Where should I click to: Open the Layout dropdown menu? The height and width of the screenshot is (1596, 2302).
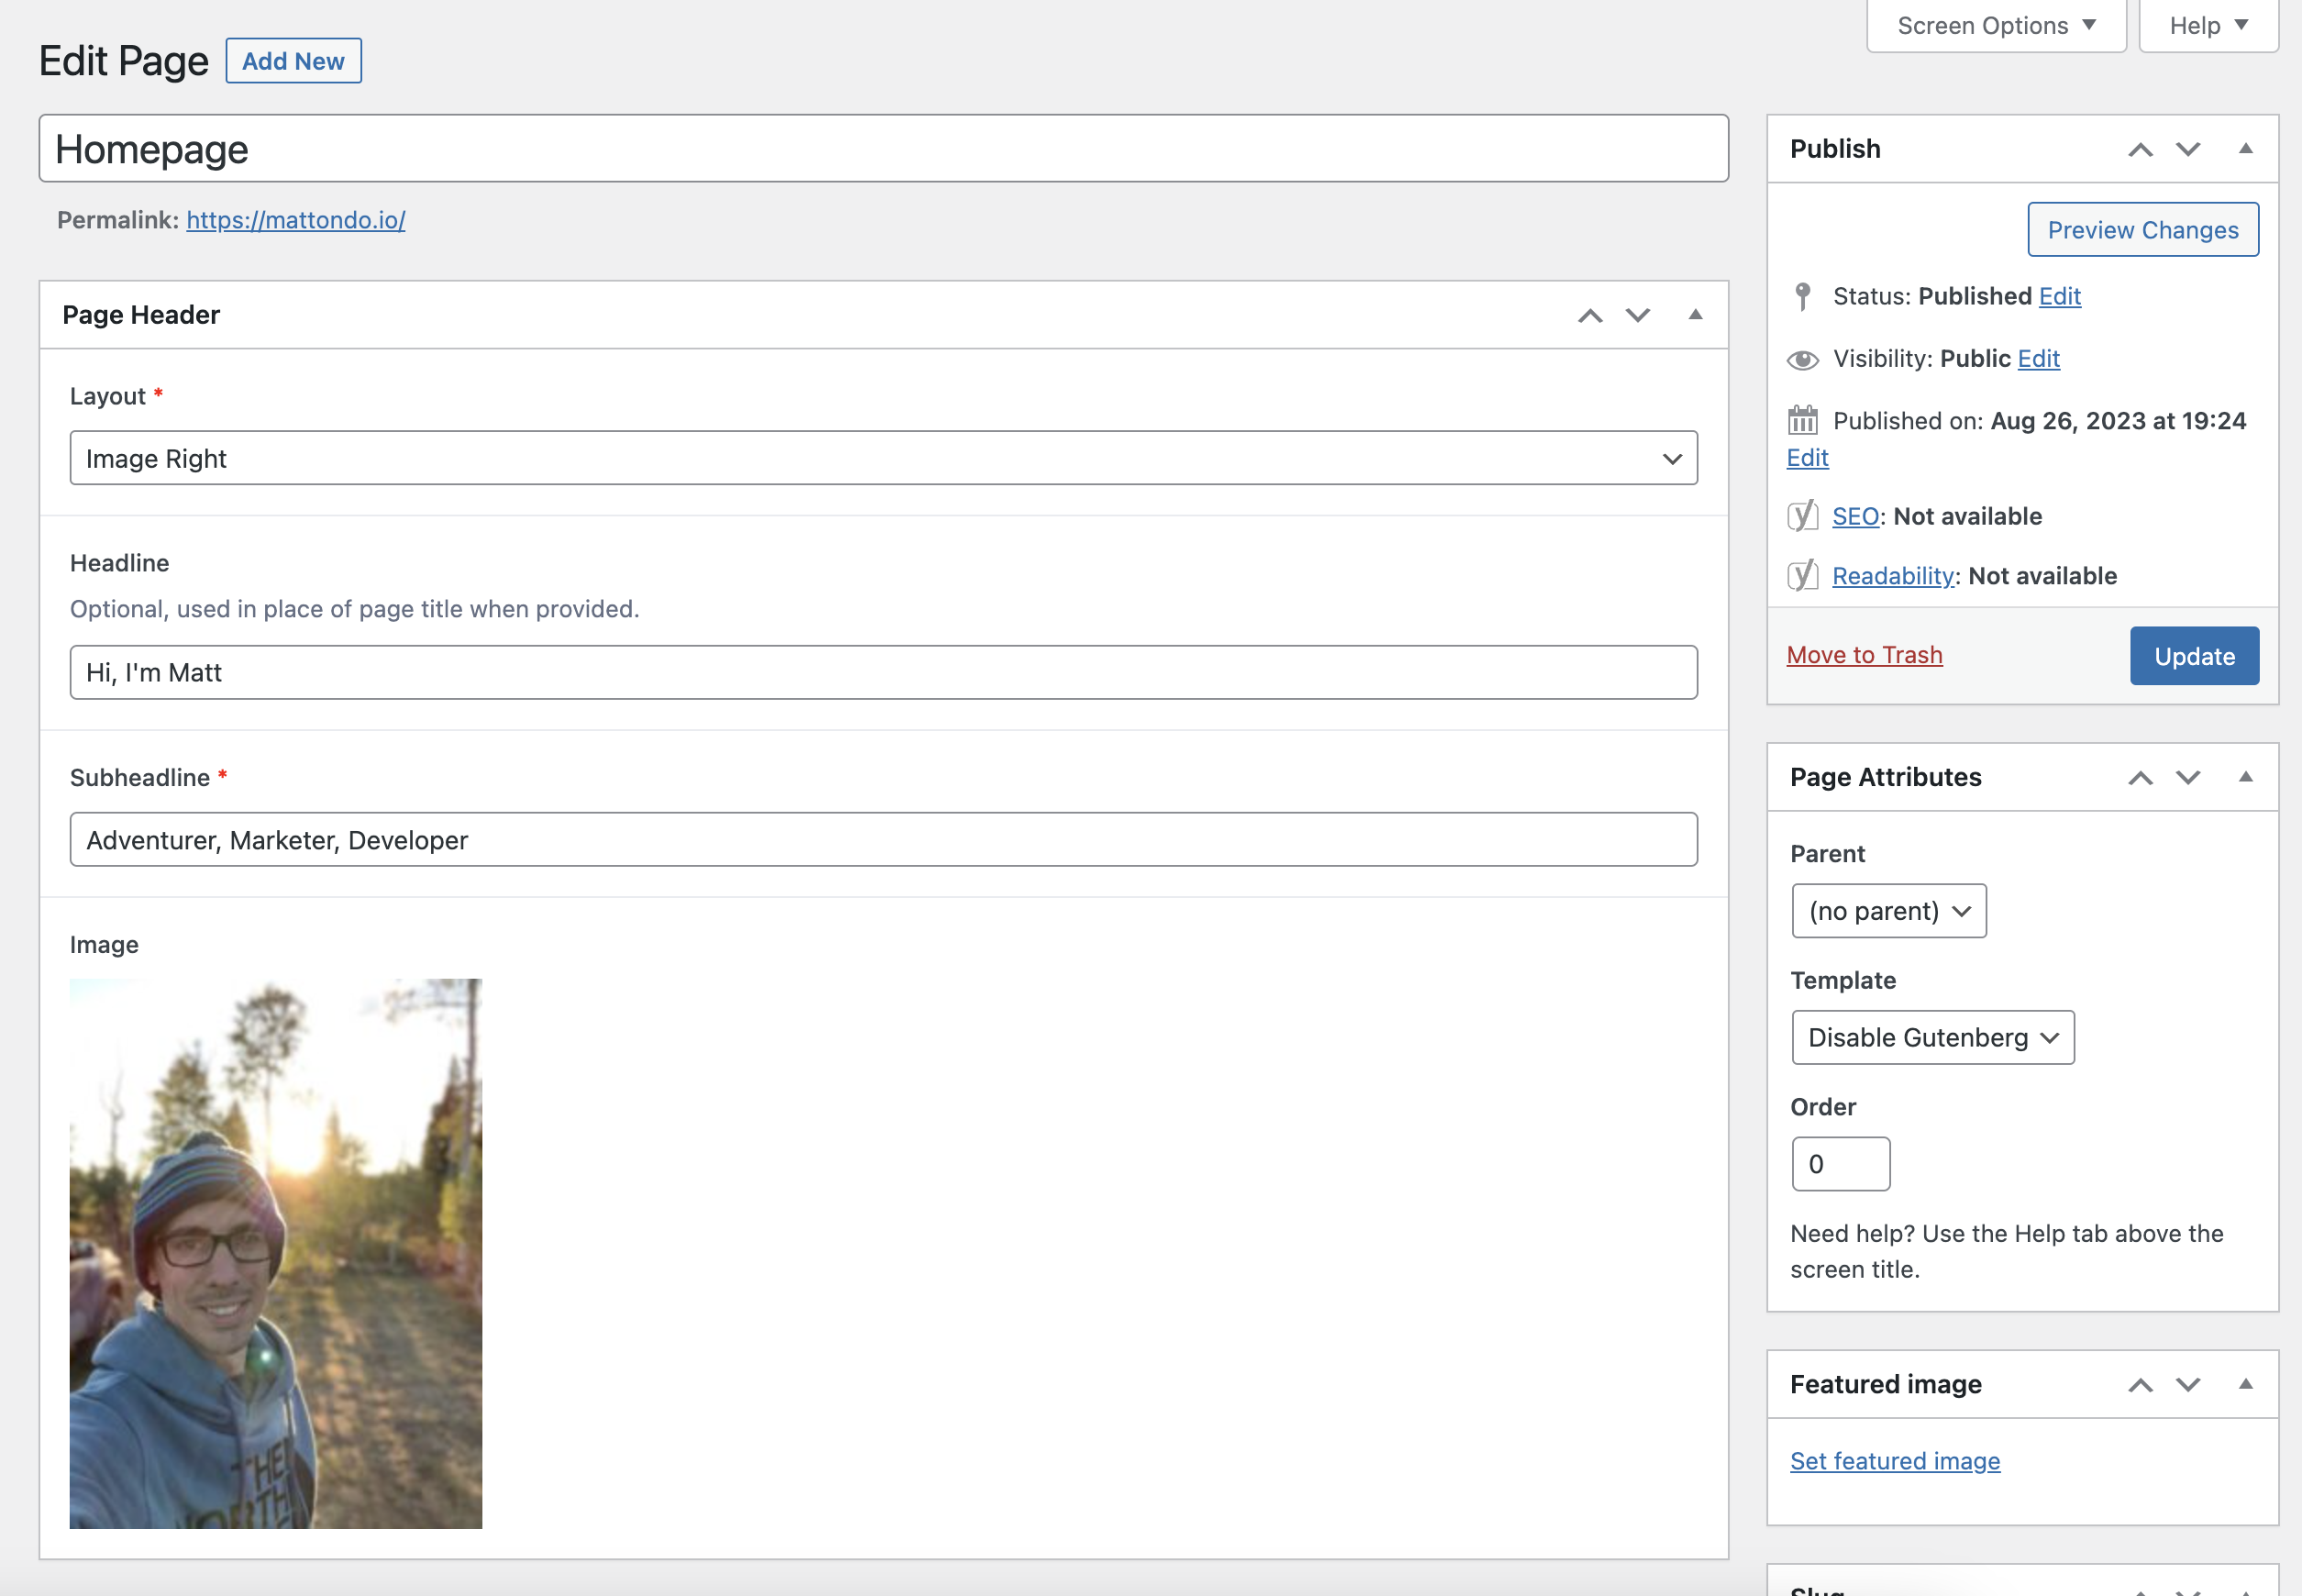click(885, 457)
